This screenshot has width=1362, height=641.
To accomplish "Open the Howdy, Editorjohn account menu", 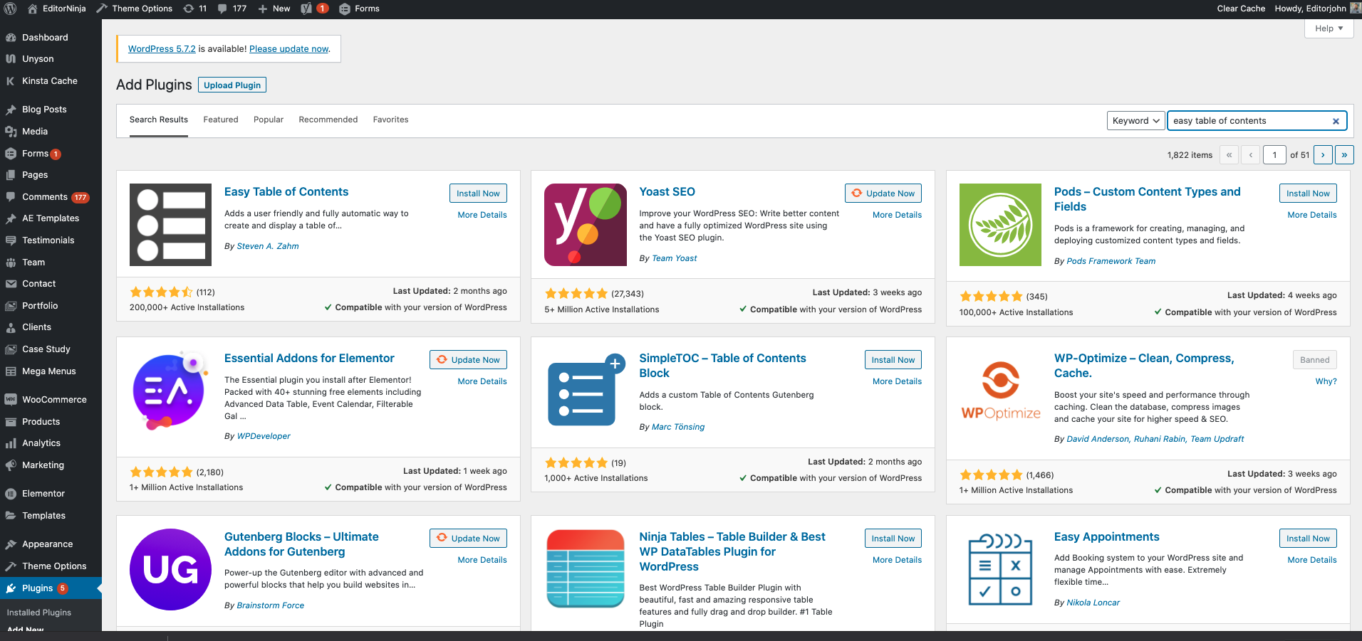I will 1311,9.
